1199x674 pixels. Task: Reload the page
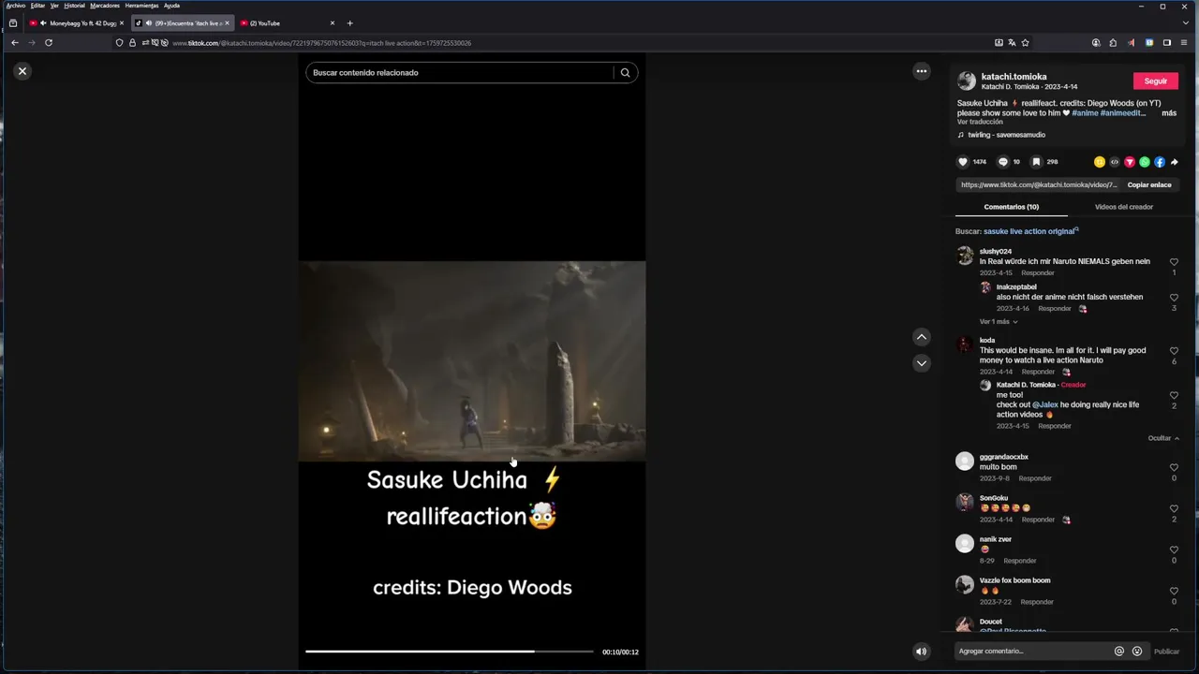tap(49, 43)
